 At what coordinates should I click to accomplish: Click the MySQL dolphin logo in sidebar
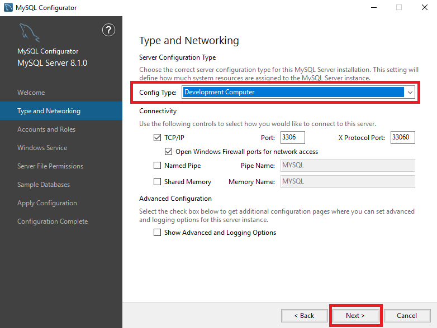tap(30, 33)
